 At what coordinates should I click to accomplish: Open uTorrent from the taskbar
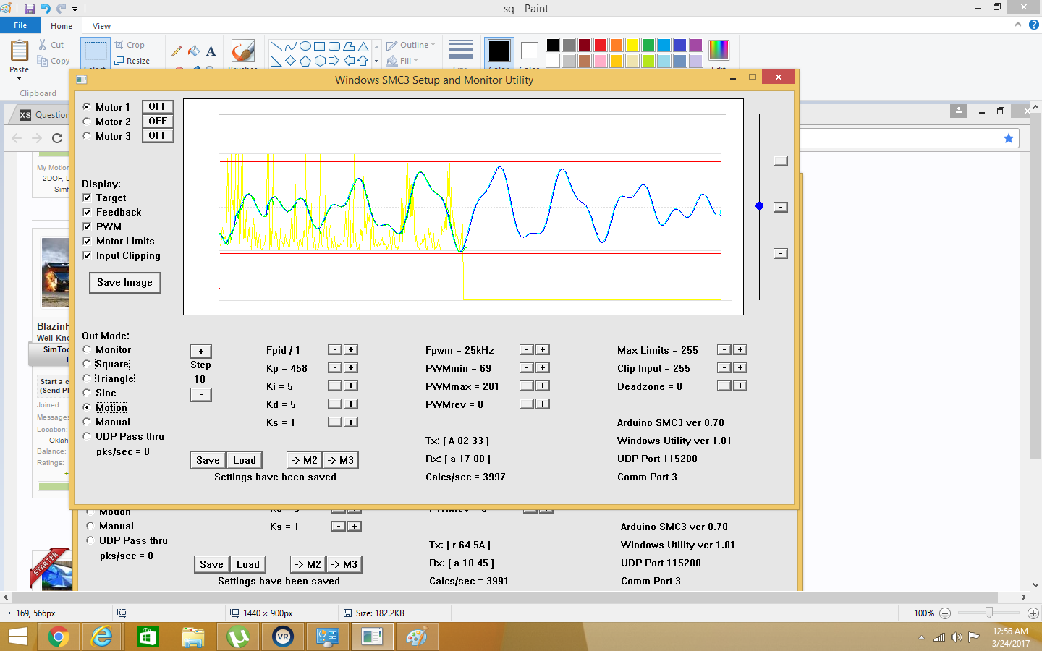tap(238, 637)
